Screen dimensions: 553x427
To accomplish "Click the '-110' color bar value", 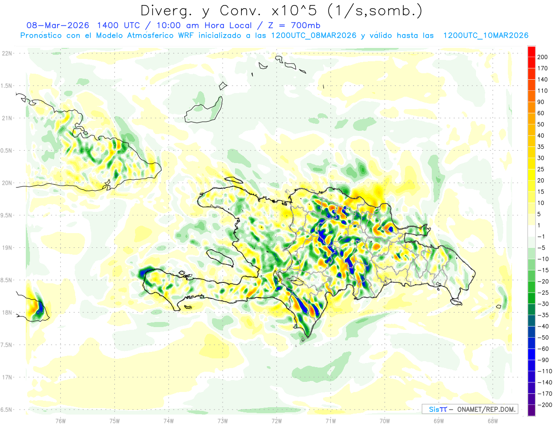I will pos(545,371).
